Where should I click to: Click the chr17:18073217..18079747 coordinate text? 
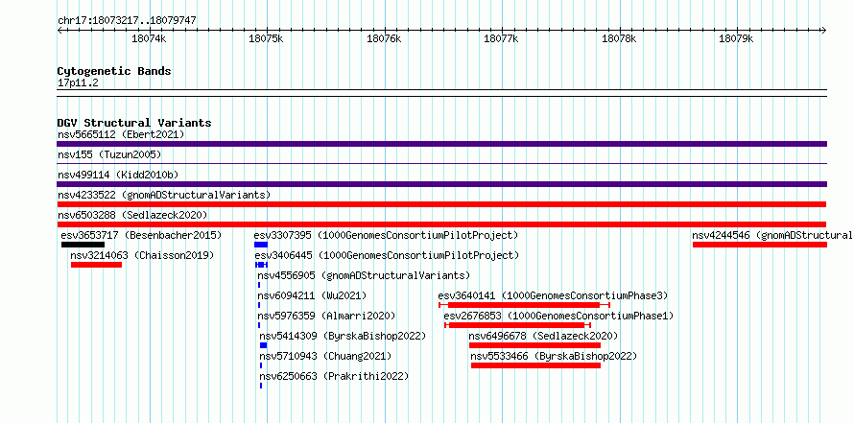[x=127, y=21]
